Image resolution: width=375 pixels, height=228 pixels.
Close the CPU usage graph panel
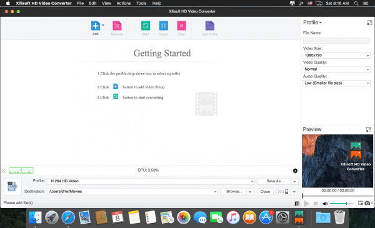[4, 170]
